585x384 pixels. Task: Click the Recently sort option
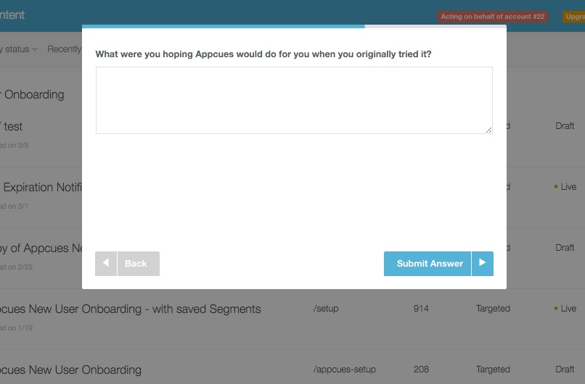tap(64, 49)
